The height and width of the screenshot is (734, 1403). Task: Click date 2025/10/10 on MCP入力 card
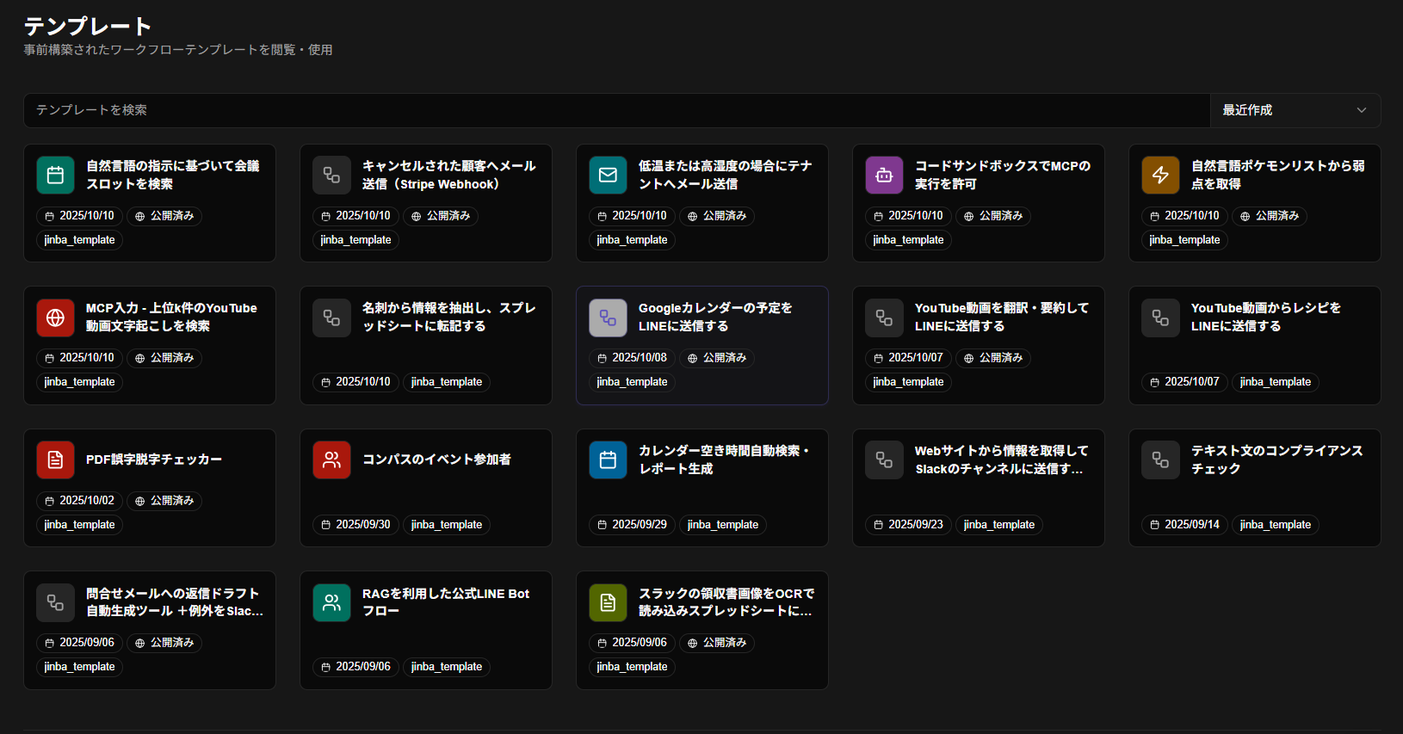[x=79, y=358]
